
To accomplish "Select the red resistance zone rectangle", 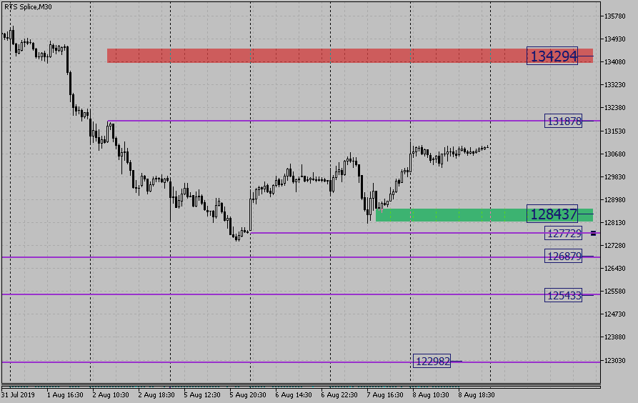I will point(314,56).
